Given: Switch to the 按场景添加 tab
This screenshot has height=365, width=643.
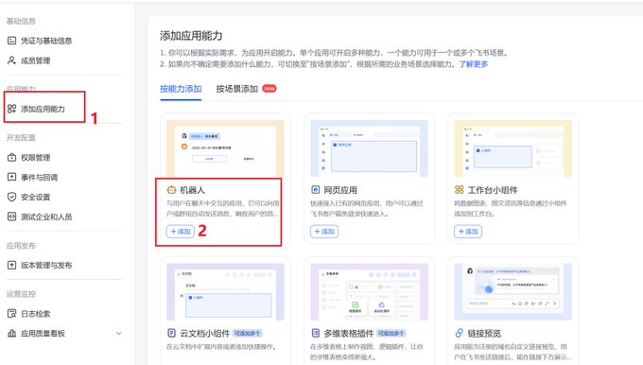Looking at the screenshot, I should click(237, 89).
